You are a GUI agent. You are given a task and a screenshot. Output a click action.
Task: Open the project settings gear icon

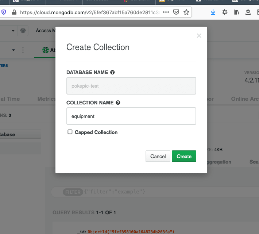tap(23, 31)
